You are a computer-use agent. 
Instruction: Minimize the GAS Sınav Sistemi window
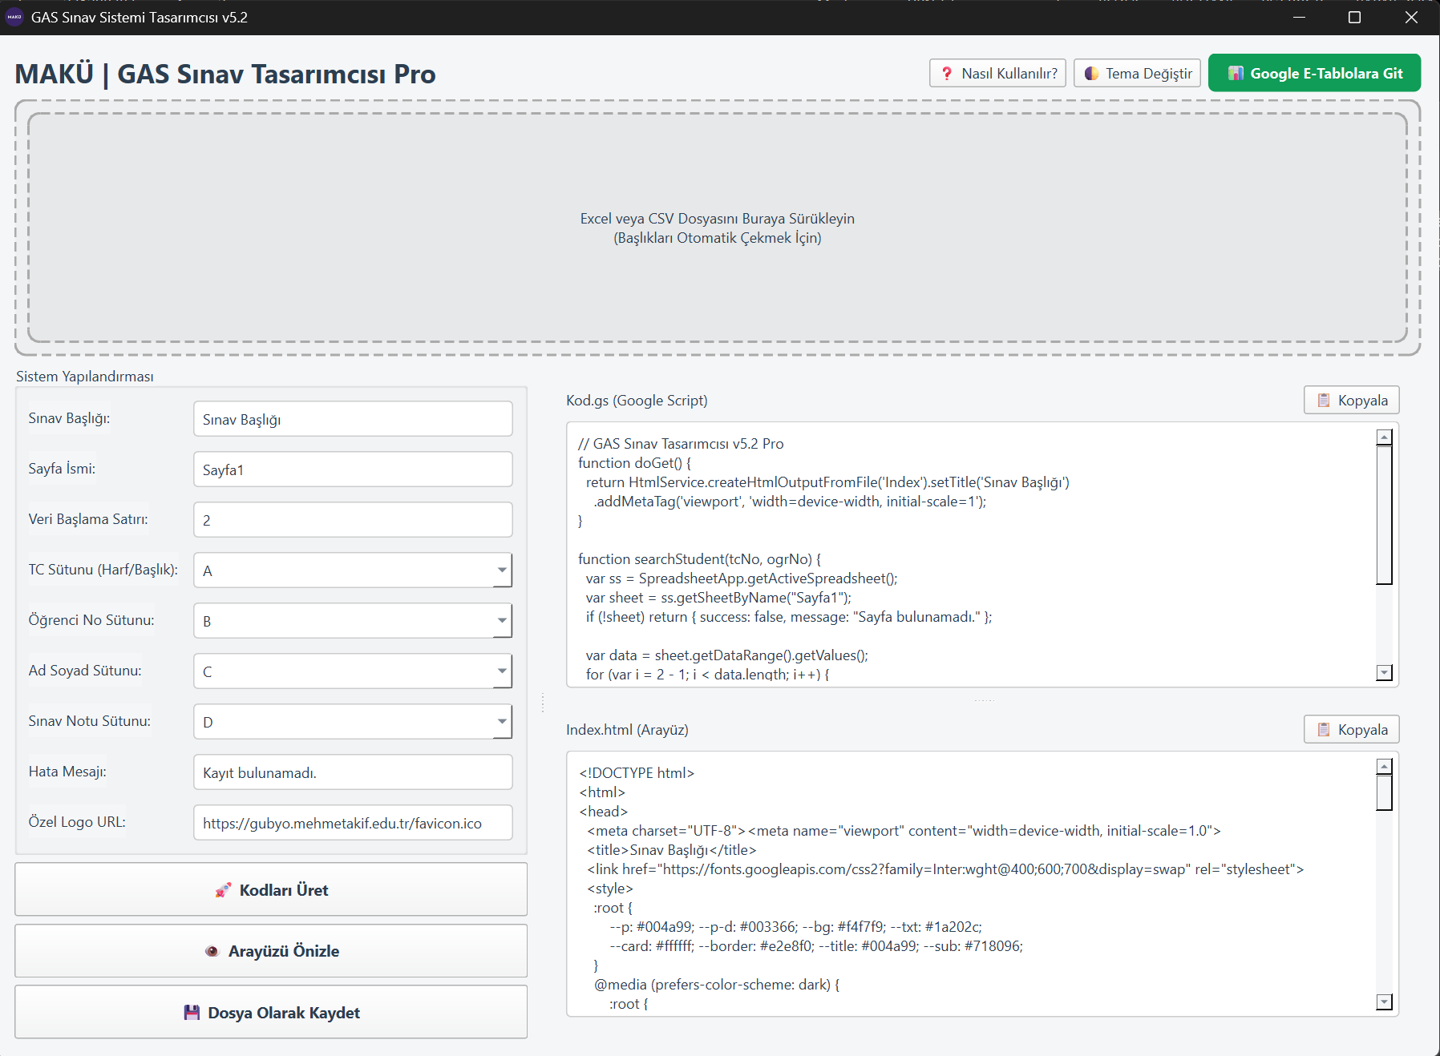[x=1299, y=17]
